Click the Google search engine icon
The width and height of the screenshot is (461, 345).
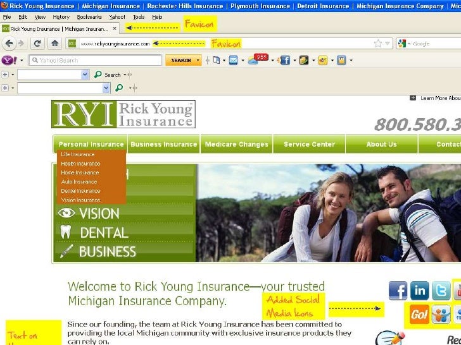401,44
